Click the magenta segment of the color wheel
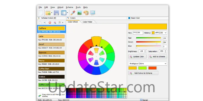Image resolution: width=203 pixels, height=101 pixels. click(x=82, y=56)
